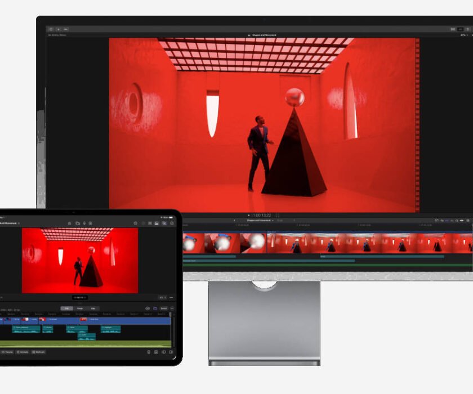Open the aspect ratio dropdown below iPad viewer
Image resolution: width=473 pixels, height=394 pixels.
[x=162, y=297]
